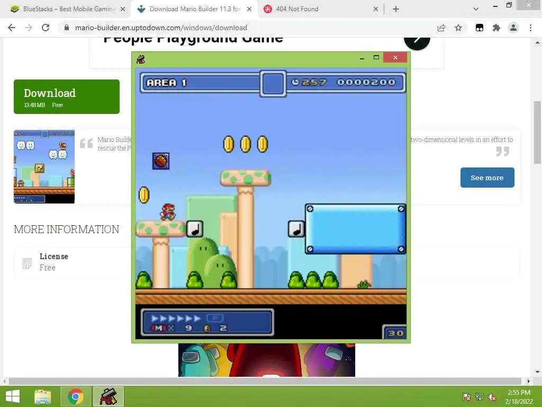
Task: Click the See more button
Action: 487,178
